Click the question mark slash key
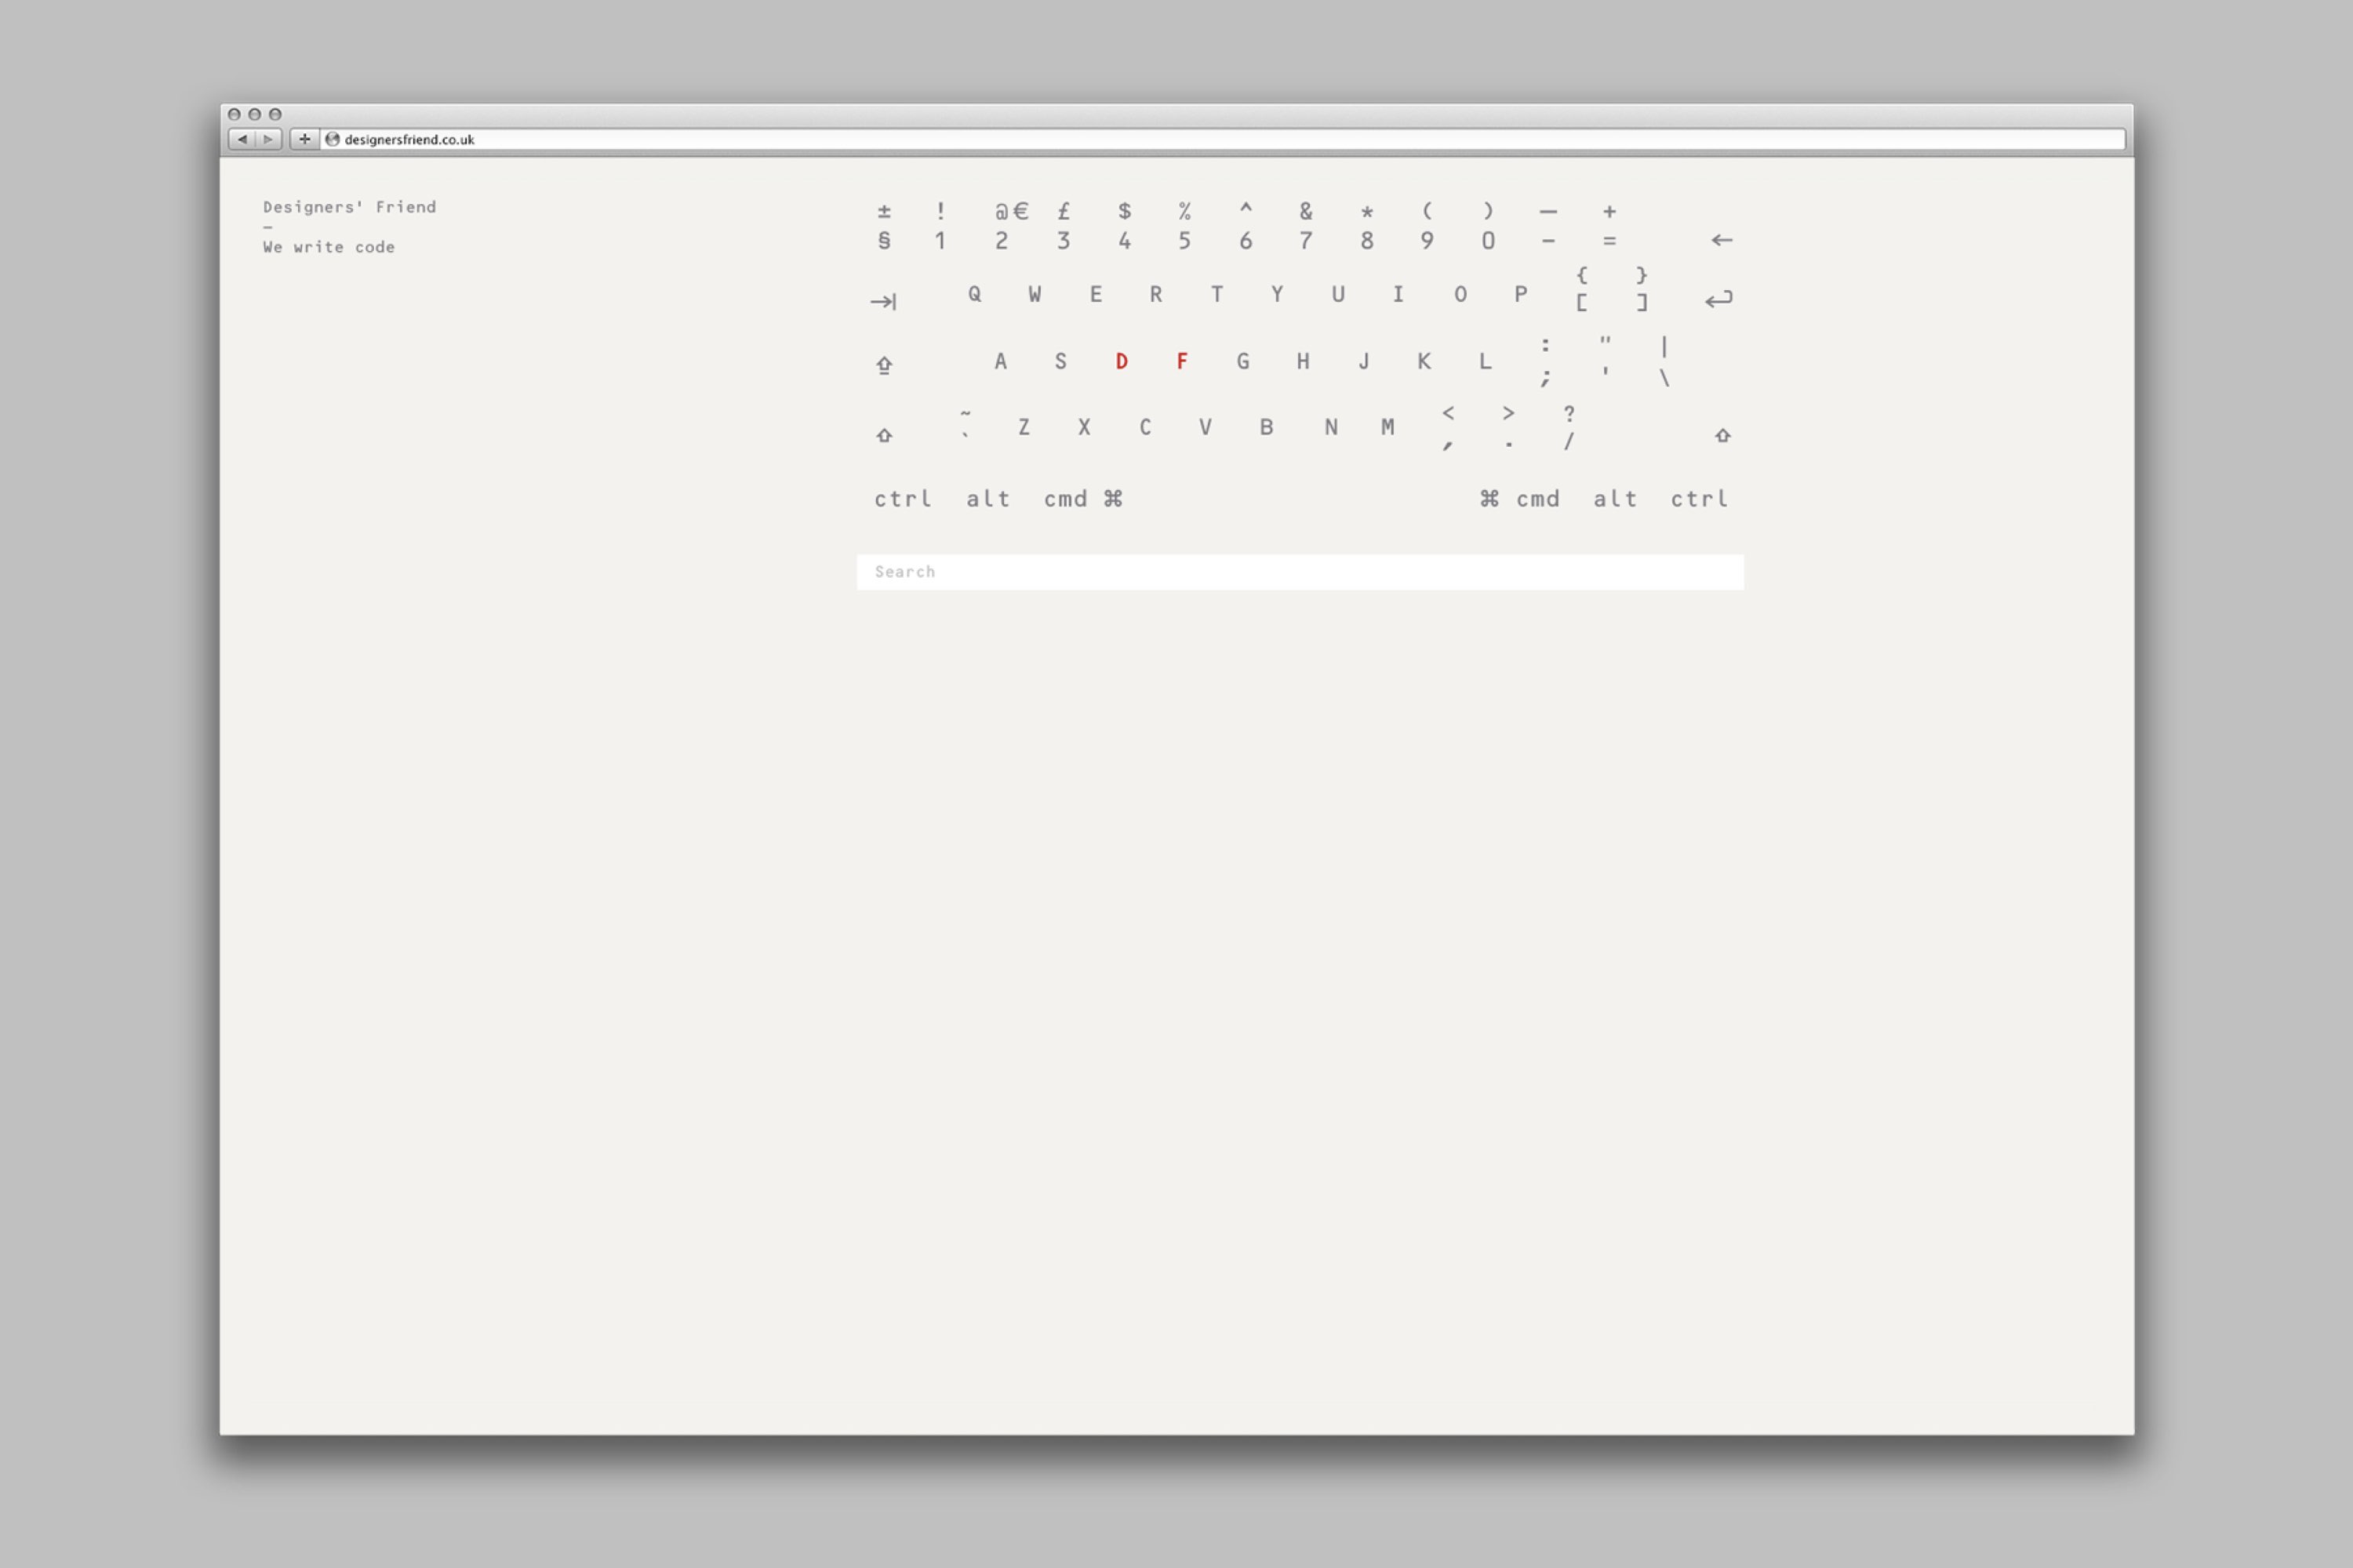The height and width of the screenshot is (1568, 2353). coord(1569,427)
